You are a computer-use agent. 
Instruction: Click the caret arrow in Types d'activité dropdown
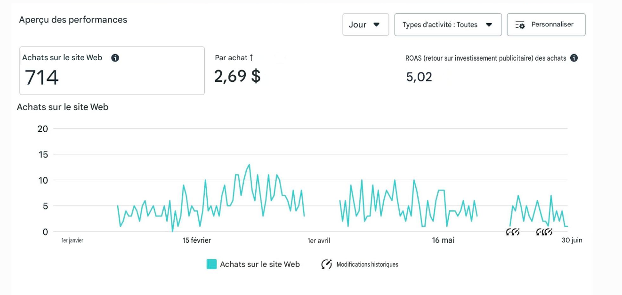pos(489,25)
